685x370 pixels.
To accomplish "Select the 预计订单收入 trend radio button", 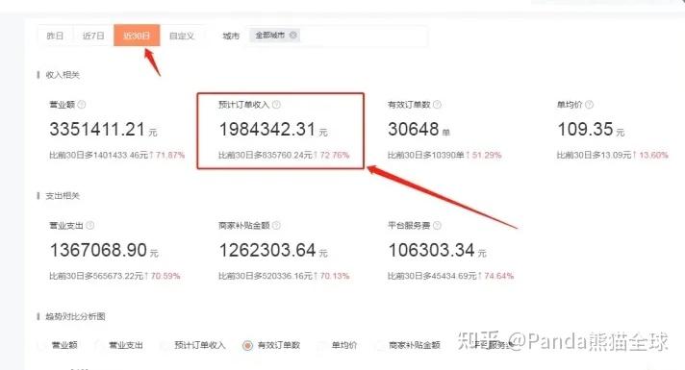I will coord(165,346).
